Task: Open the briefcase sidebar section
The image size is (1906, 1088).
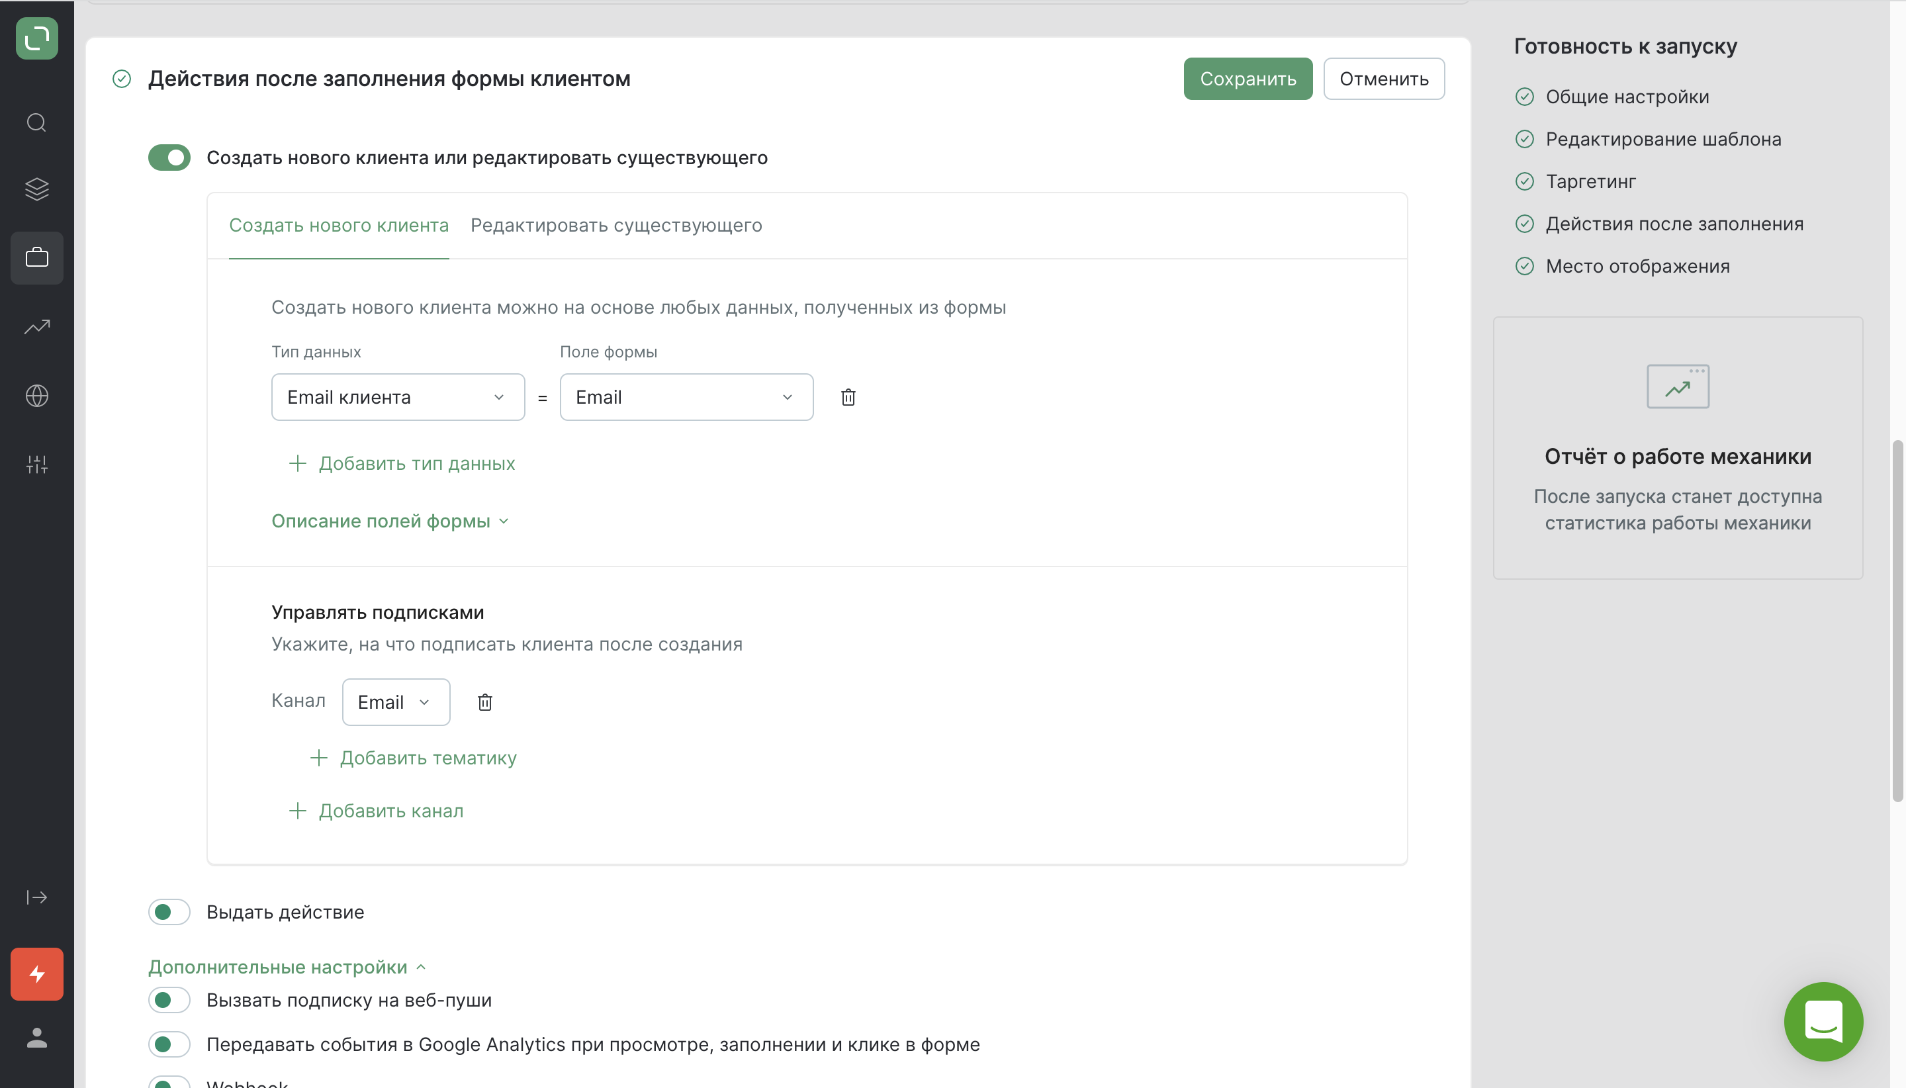Action: point(36,258)
